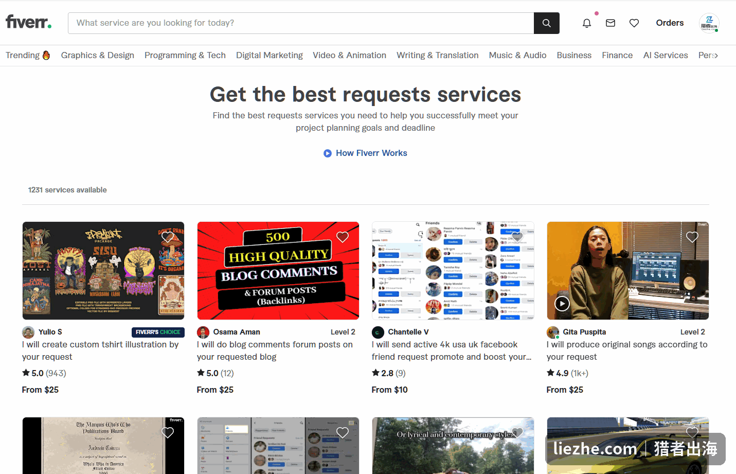Viewport: 736px width, 474px height.
Task: Open Digital Marketing category
Action: 270,55
